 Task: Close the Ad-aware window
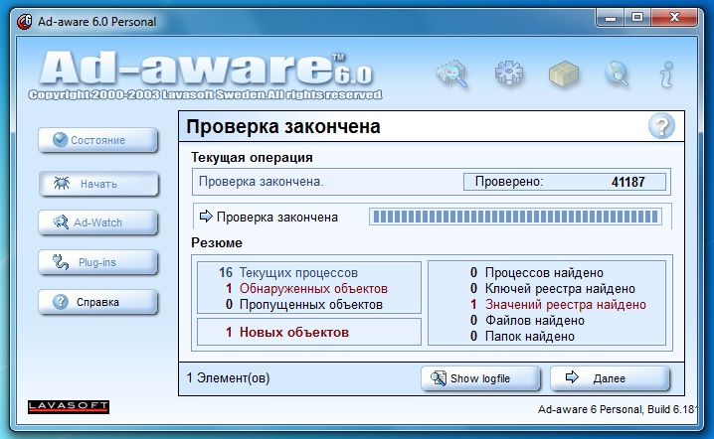point(674,18)
